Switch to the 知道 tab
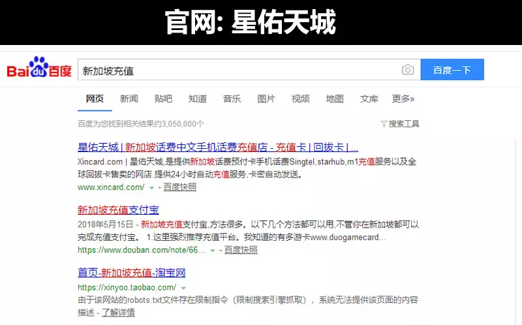This screenshot has height=325, width=522. (198, 99)
